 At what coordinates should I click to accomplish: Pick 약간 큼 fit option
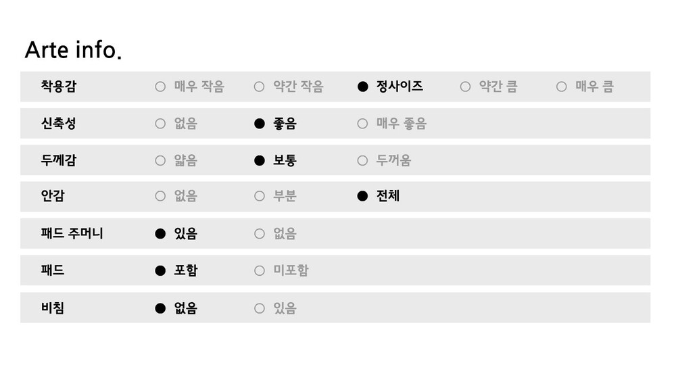(x=465, y=87)
